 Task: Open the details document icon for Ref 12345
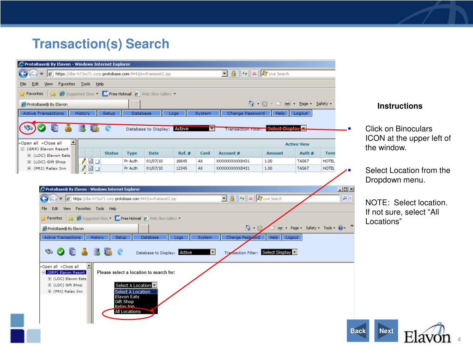pos(91,168)
